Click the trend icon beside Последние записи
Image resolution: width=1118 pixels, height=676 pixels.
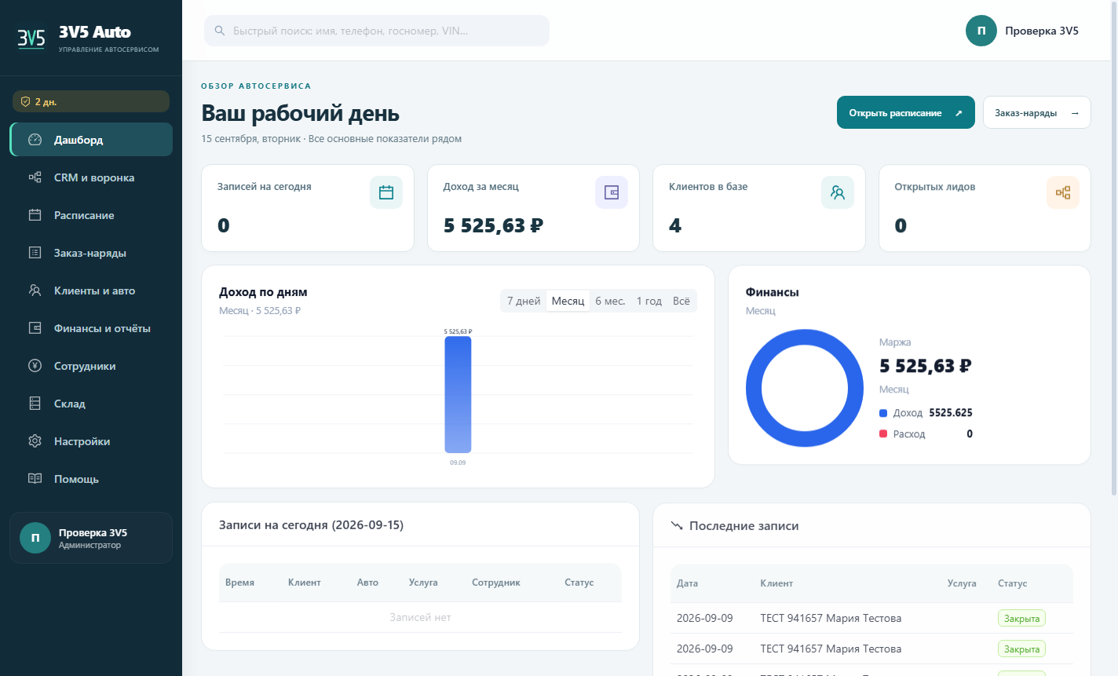[x=677, y=526]
